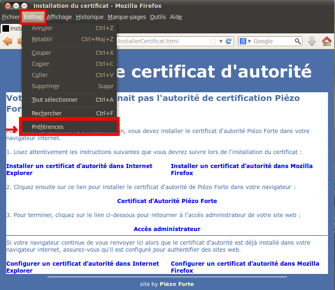The image size is (335, 290).
Task: Open the search engine selector dropdown
Action: coord(249,41)
